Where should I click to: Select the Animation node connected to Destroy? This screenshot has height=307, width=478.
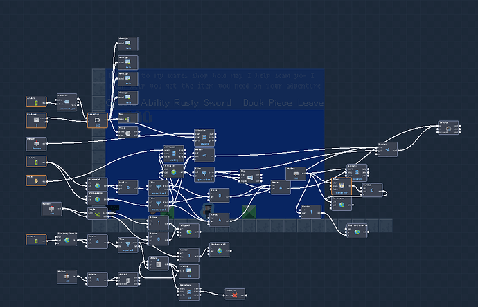189,292
